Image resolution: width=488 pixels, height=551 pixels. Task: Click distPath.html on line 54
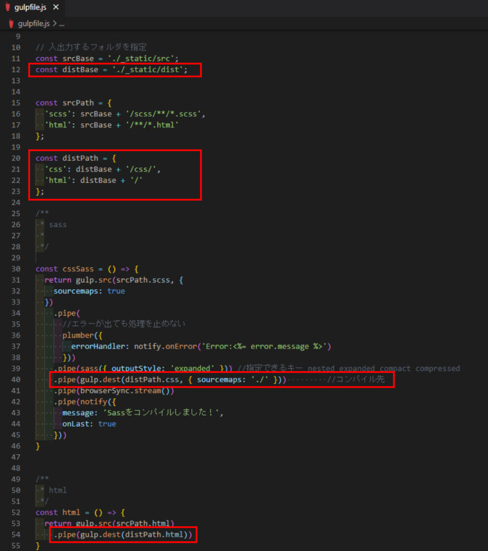154,534
